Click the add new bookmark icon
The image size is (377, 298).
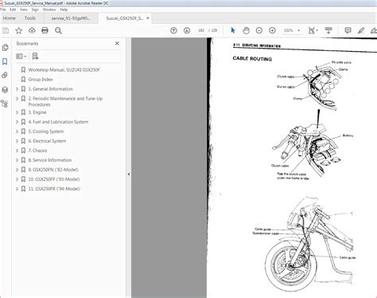tap(35, 56)
